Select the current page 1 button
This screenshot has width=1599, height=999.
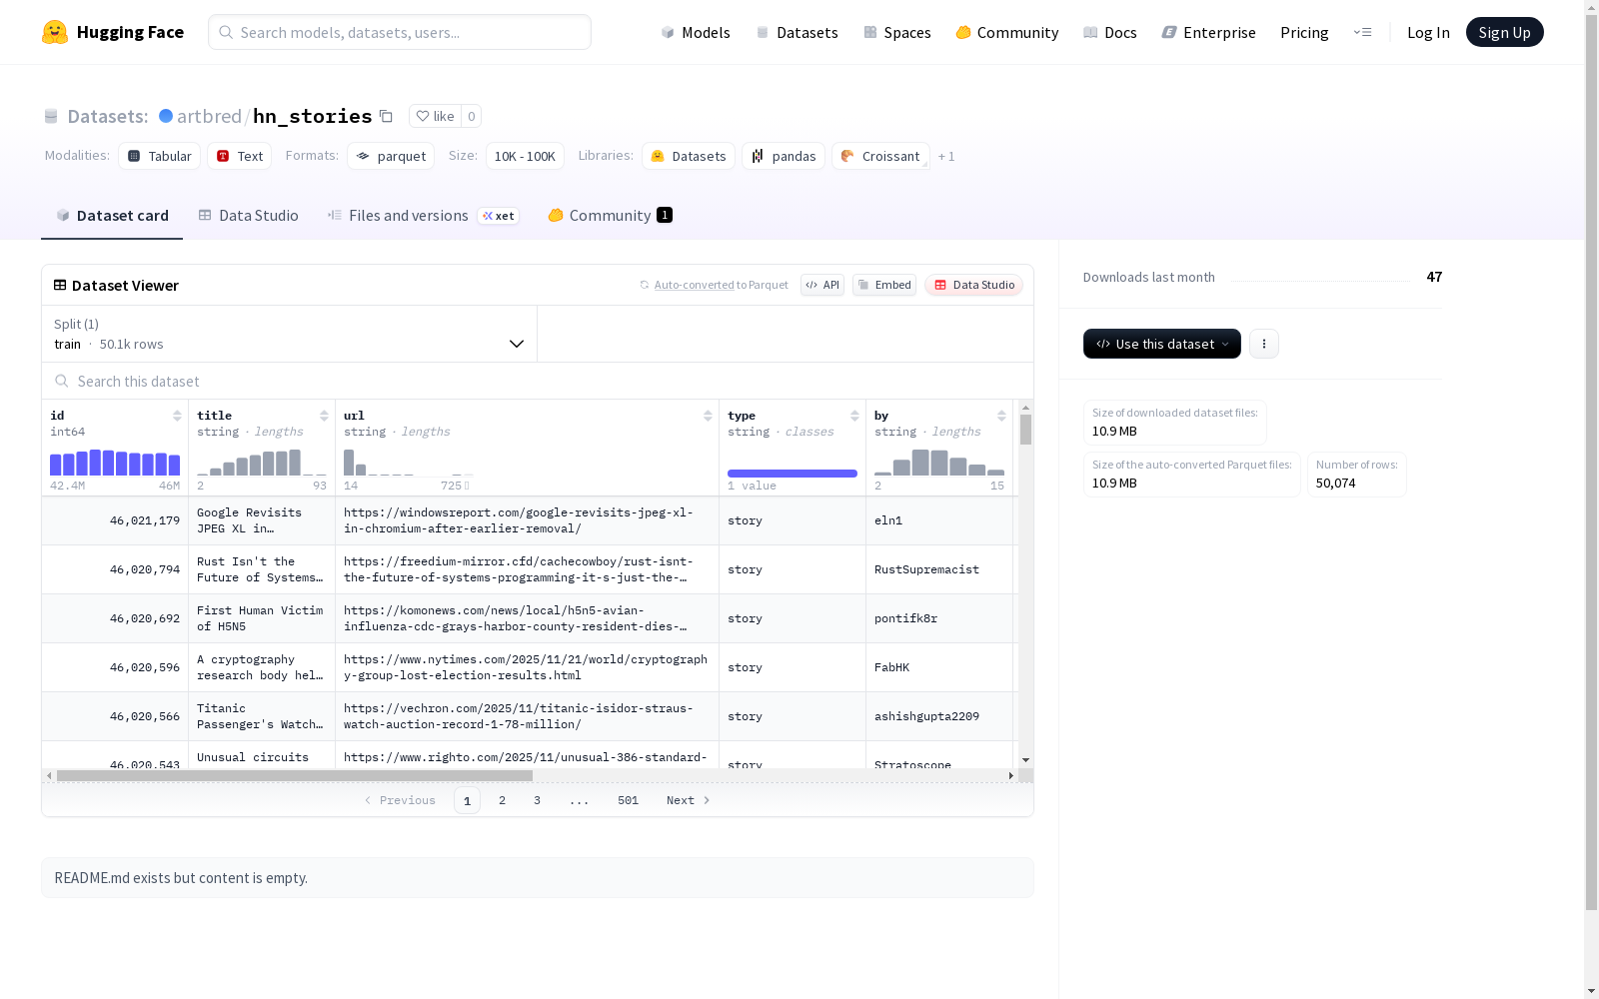click(467, 800)
